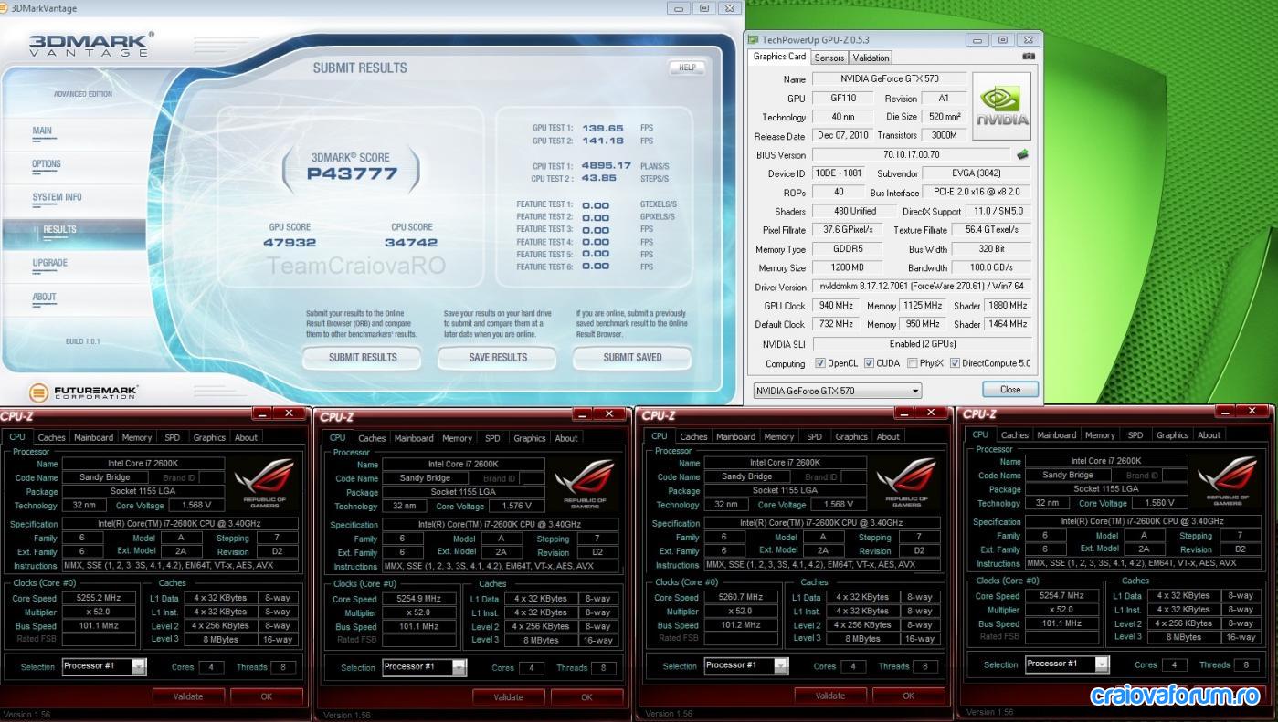Click the Memory Size value 1280 MB
The width and height of the screenshot is (1278, 722).
point(847,268)
